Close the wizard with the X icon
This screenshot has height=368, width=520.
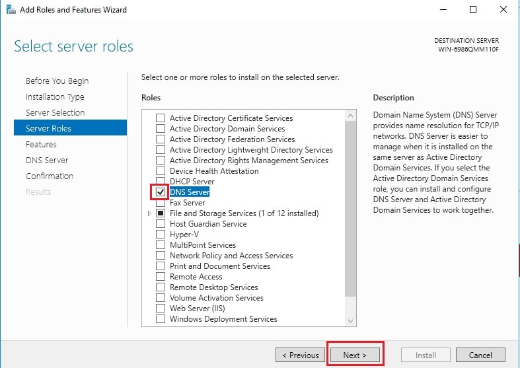(503, 10)
